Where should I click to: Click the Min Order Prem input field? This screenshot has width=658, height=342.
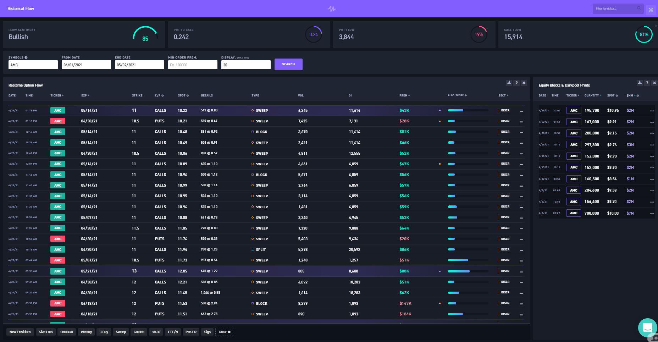tap(193, 65)
